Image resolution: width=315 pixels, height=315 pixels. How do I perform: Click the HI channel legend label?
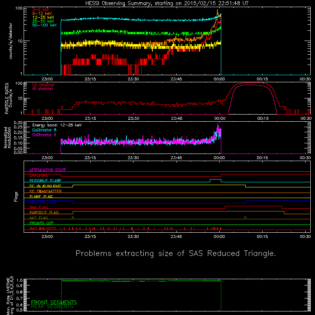(x=43, y=89)
